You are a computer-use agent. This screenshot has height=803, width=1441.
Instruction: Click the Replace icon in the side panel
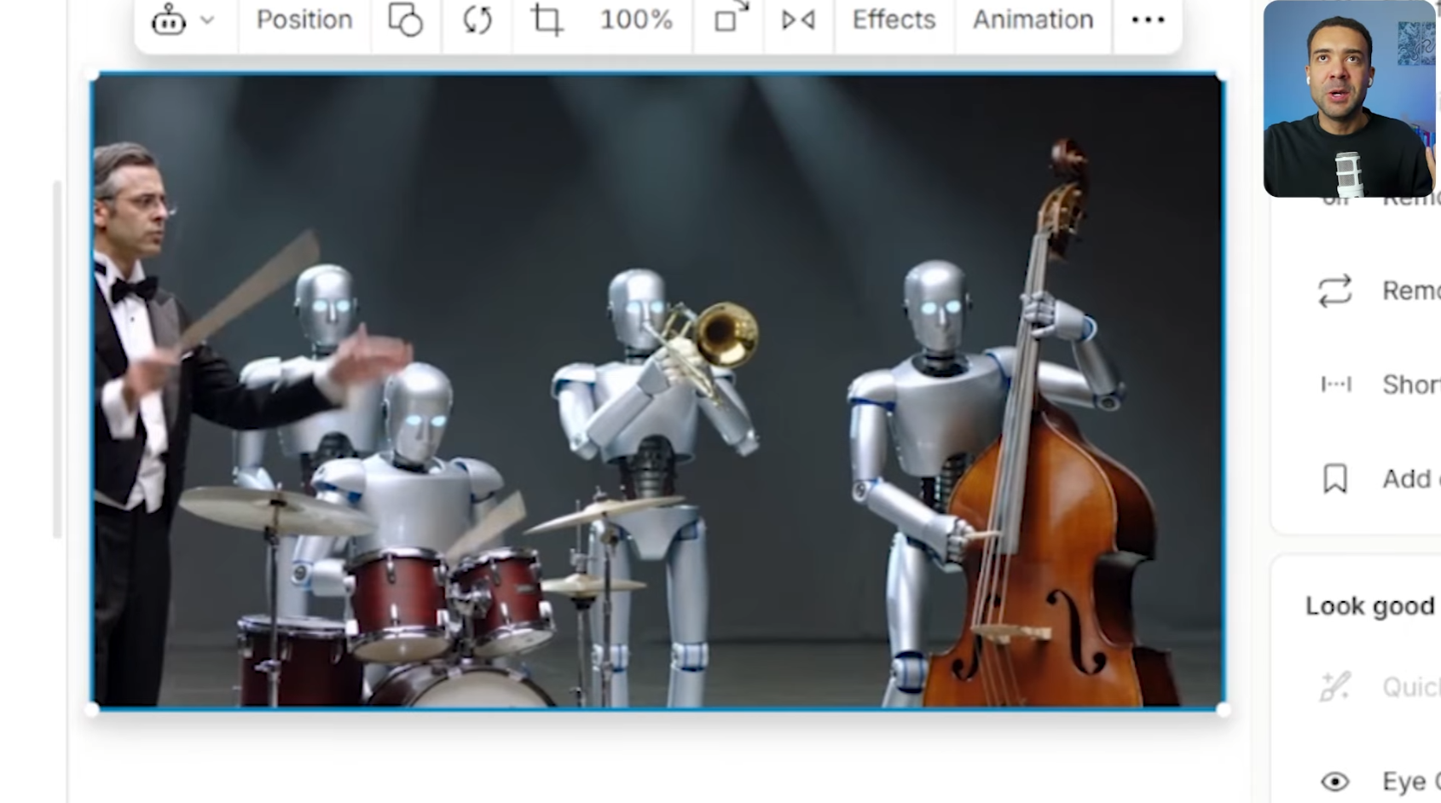point(1333,291)
